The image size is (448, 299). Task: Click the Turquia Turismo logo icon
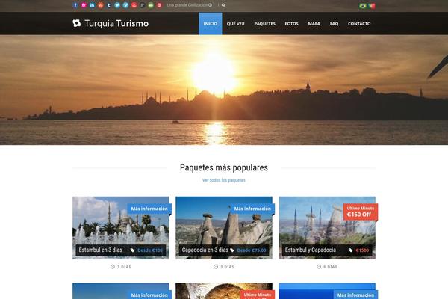tap(77, 23)
